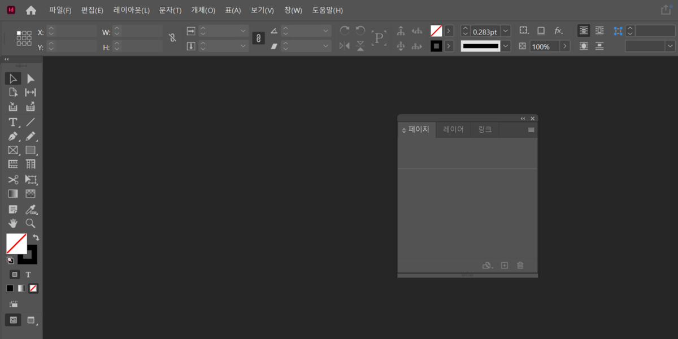This screenshot has height=339, width=678.
Task: Flip horizontal in control bar
Action: (344, 46)
